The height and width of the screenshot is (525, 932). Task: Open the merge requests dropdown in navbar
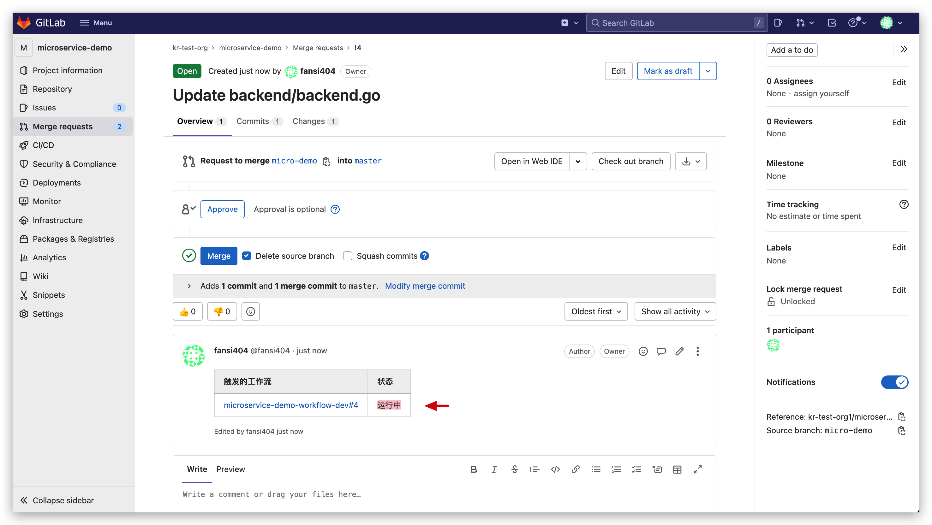point(805,23)
